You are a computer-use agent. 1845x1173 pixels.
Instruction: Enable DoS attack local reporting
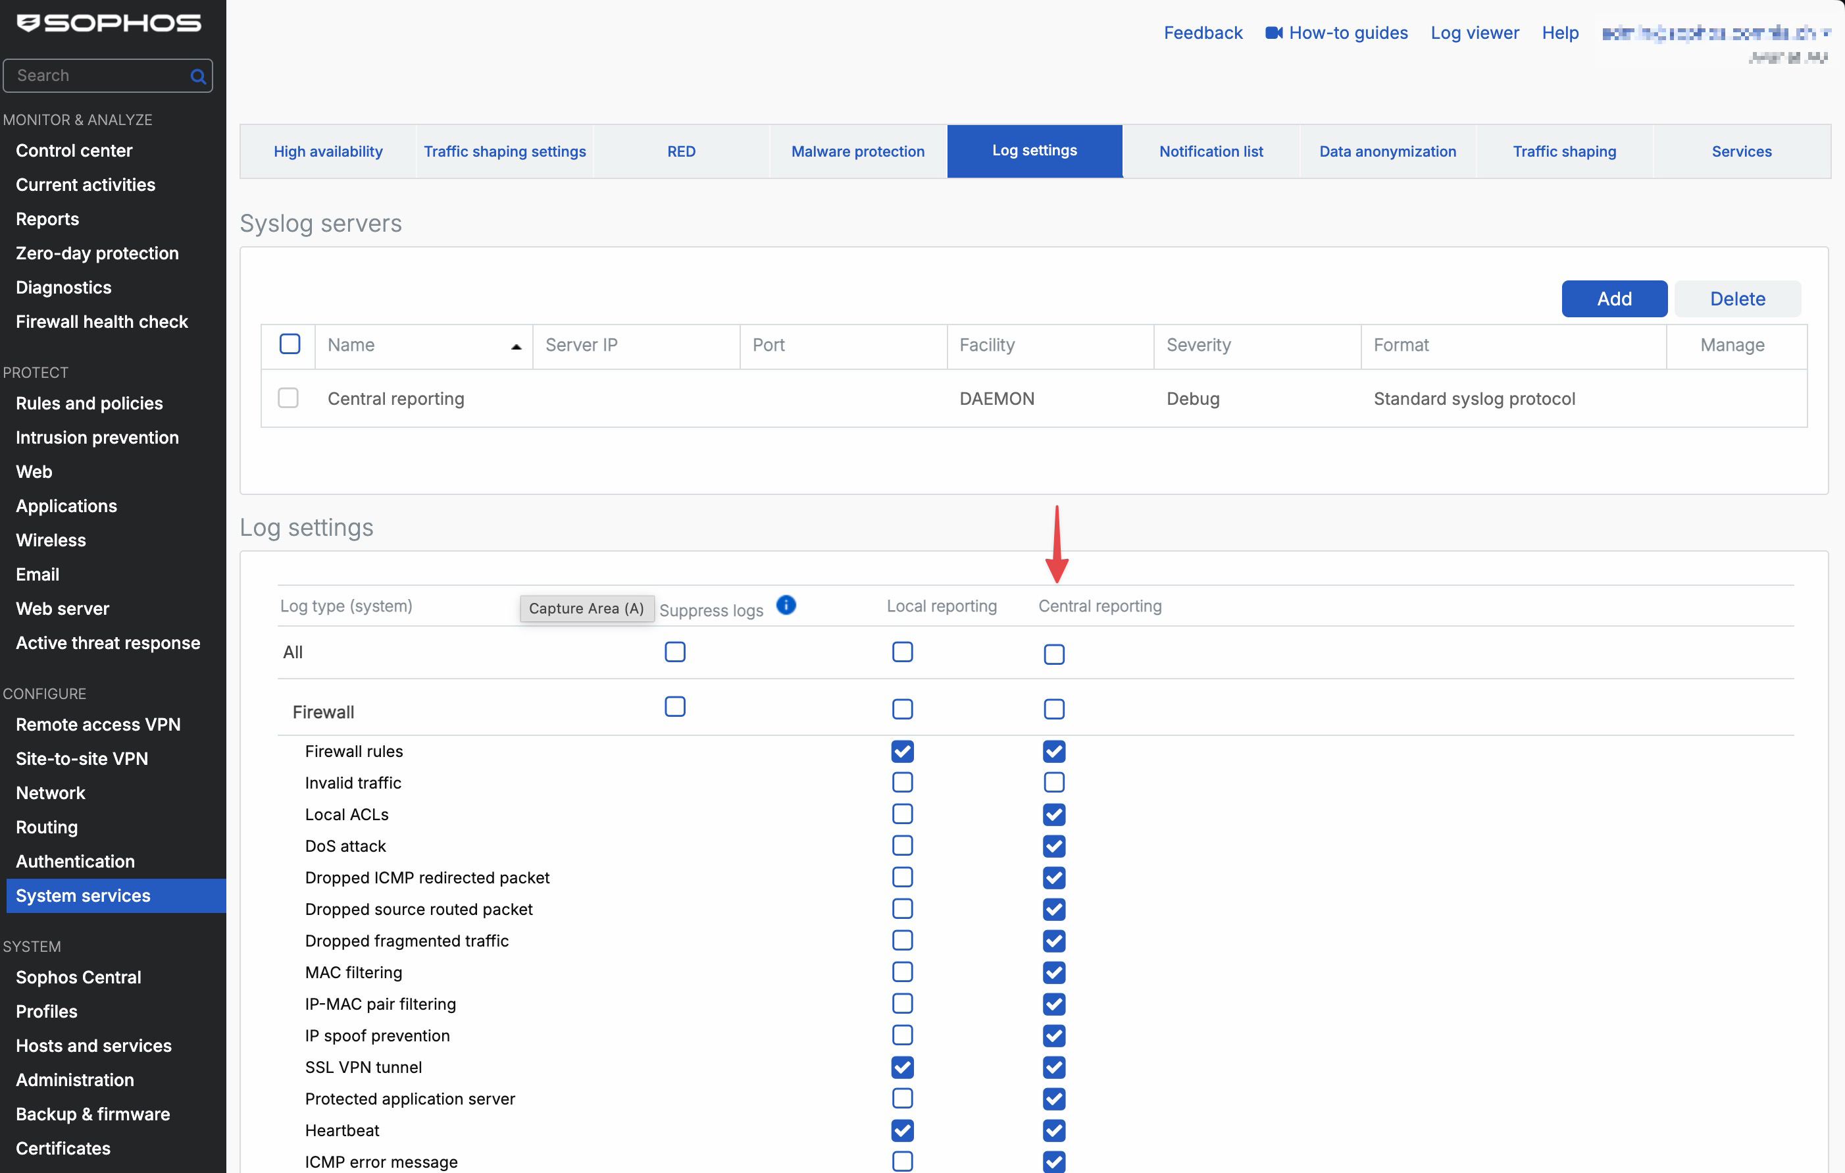[x=902, y=845]
